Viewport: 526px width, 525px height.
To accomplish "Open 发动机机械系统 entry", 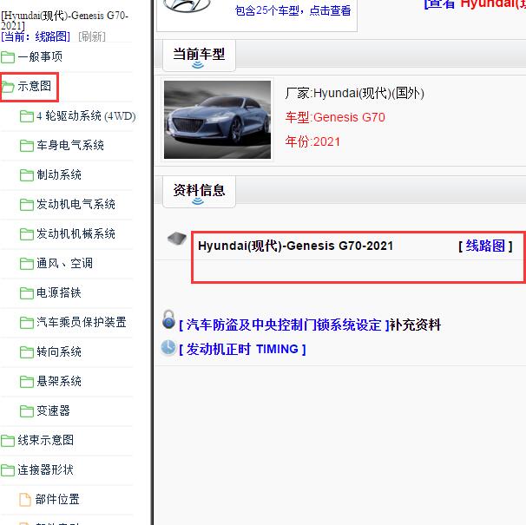I will tap(76, 233).
